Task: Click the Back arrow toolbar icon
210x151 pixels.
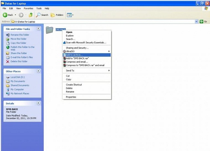Action: click(x=5, y=15)
